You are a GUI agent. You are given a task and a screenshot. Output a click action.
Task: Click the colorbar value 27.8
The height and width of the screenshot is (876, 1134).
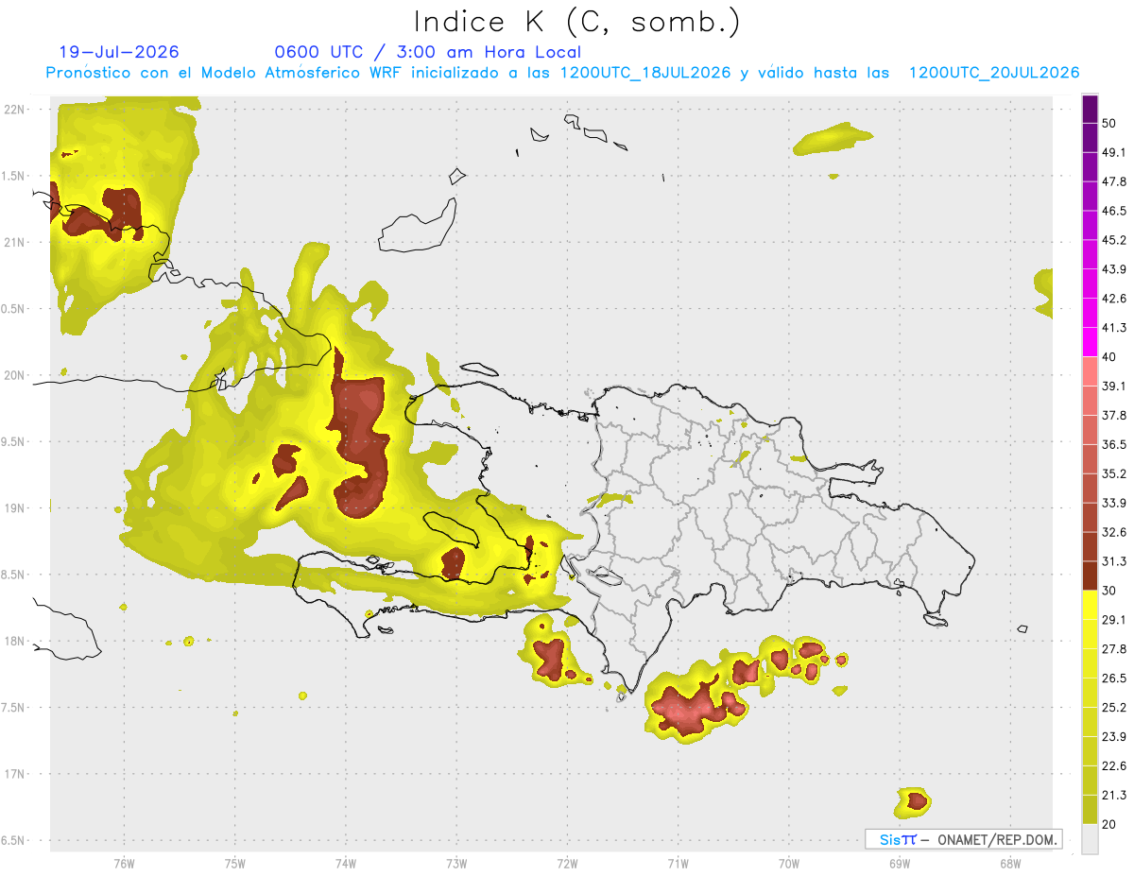point(1115,648)
